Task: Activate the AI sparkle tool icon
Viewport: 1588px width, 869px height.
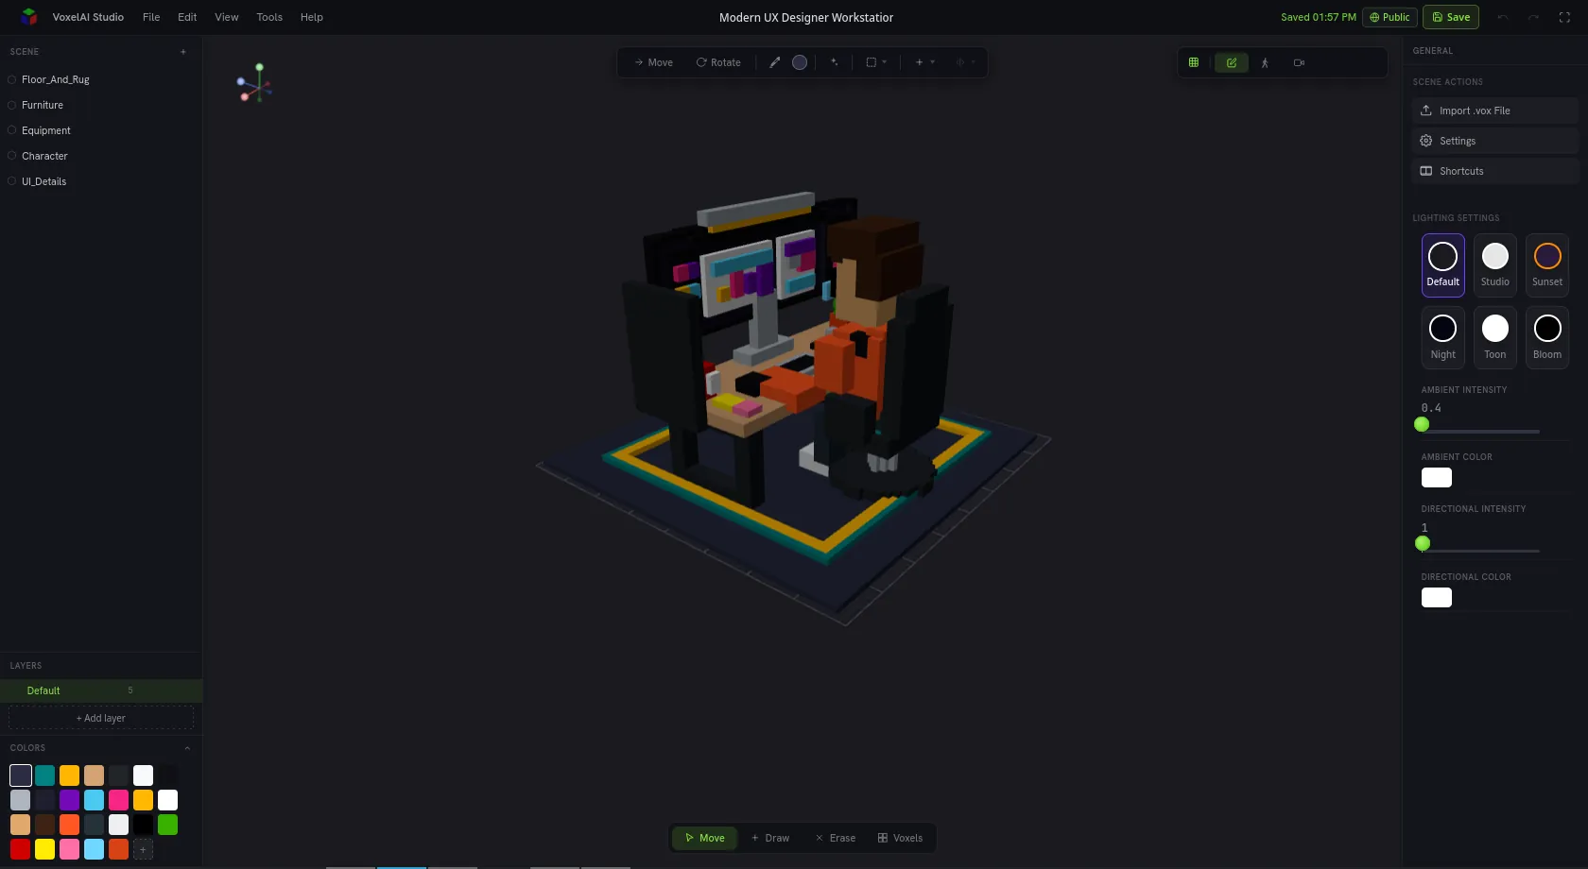Action: (x=835, y=62)
